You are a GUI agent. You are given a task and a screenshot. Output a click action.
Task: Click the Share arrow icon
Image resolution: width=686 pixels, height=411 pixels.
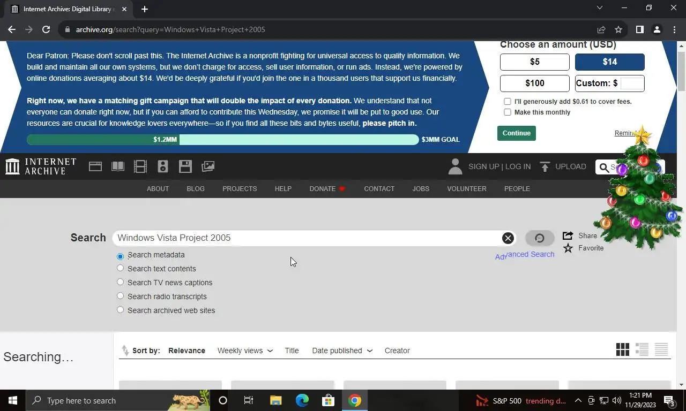pos(568,235)
